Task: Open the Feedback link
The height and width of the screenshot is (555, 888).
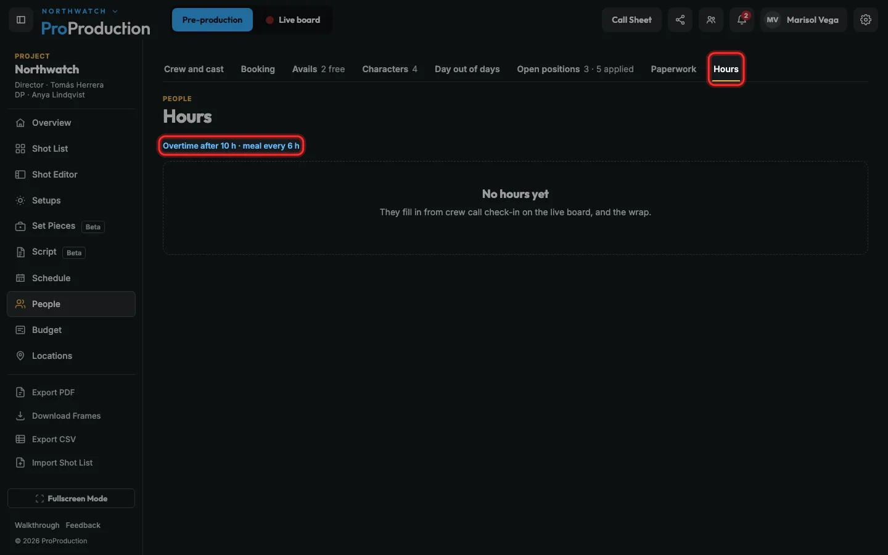Action: [83, 525]
